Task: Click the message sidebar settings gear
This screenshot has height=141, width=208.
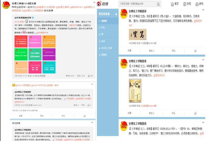Action: point(116,14)
